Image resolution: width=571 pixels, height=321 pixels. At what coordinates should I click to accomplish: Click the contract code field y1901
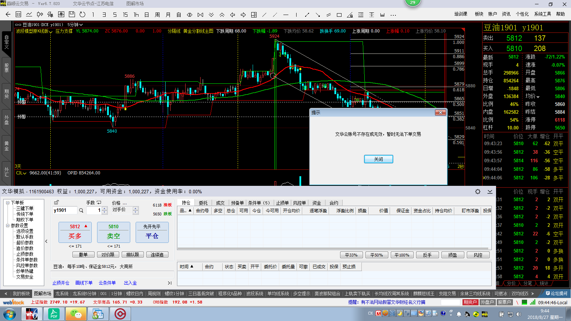(65, 210)
